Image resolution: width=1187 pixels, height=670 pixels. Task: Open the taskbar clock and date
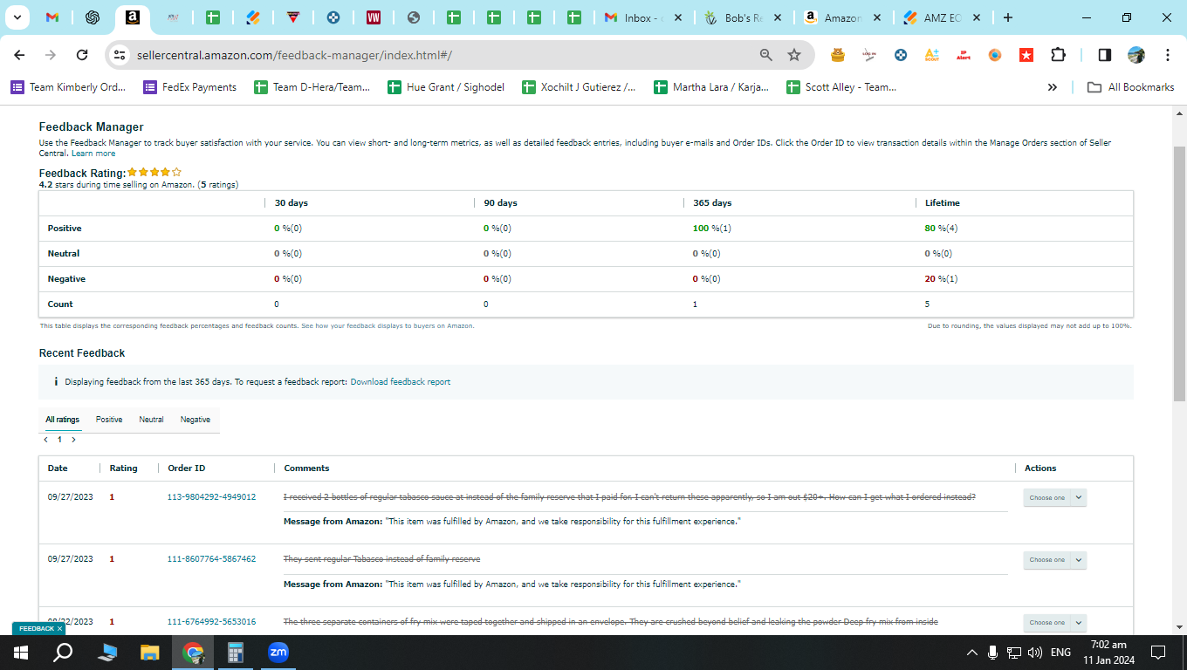pyautogui.click(x=1108, y=653)
